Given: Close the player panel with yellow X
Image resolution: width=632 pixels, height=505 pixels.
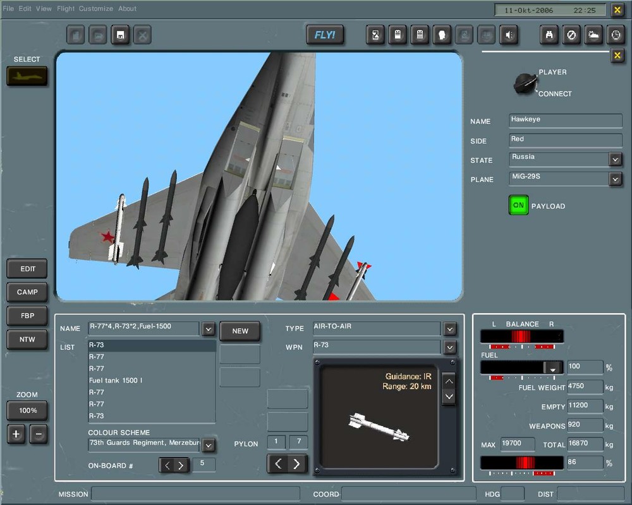Looking at the screenshot, I should 617,55.
